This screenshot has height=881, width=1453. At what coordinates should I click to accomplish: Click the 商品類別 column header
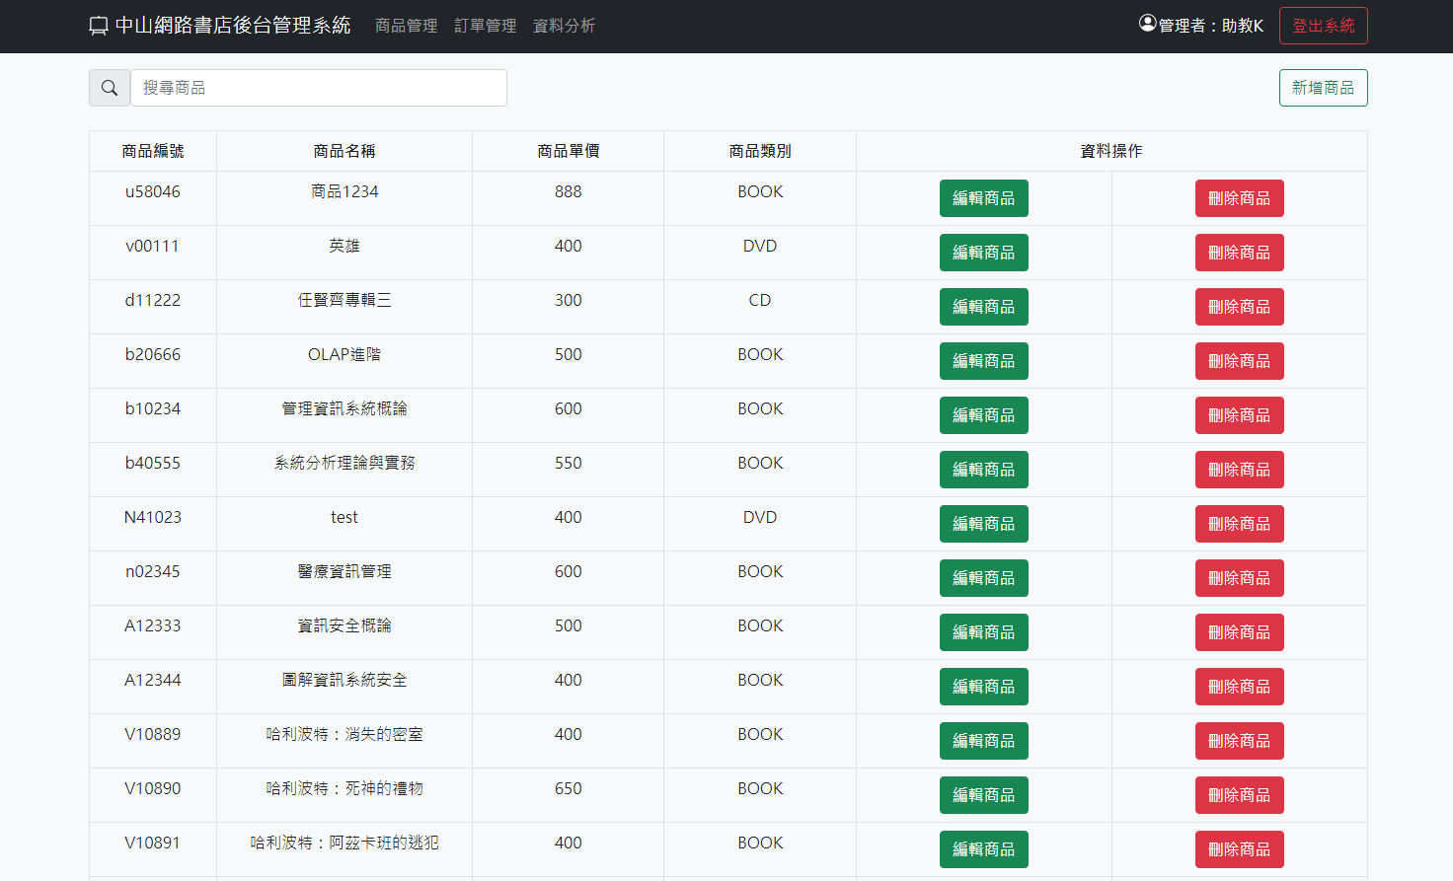pyautogui.click(x=760, y=151)
